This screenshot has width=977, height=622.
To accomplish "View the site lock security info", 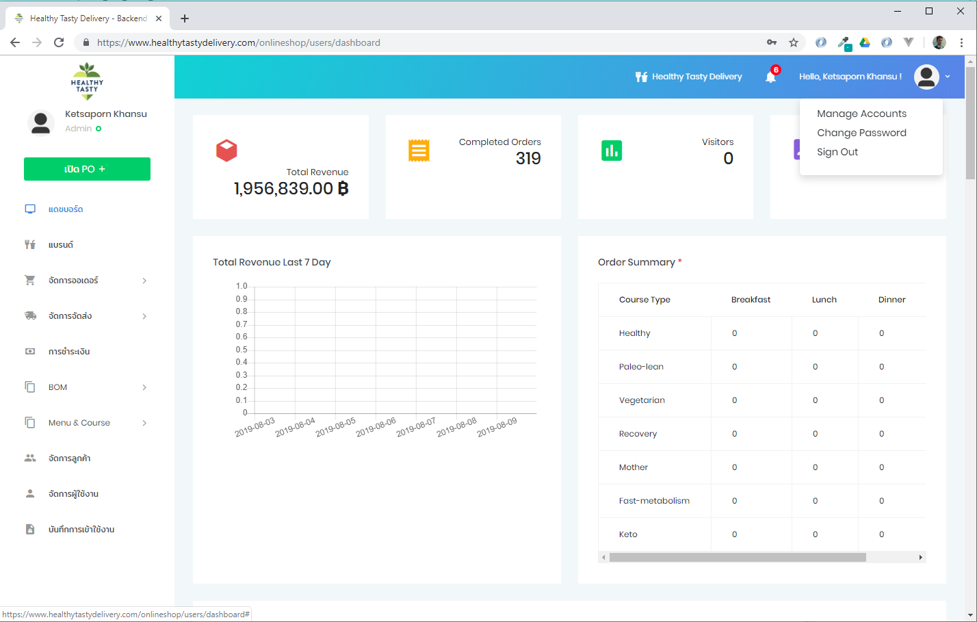I will coord(86,42).
